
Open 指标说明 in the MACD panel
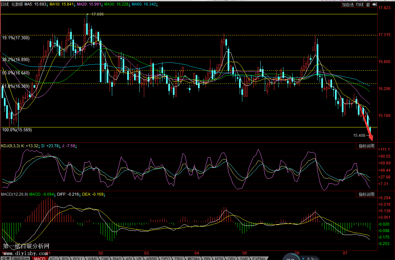(x=366, y=194)
